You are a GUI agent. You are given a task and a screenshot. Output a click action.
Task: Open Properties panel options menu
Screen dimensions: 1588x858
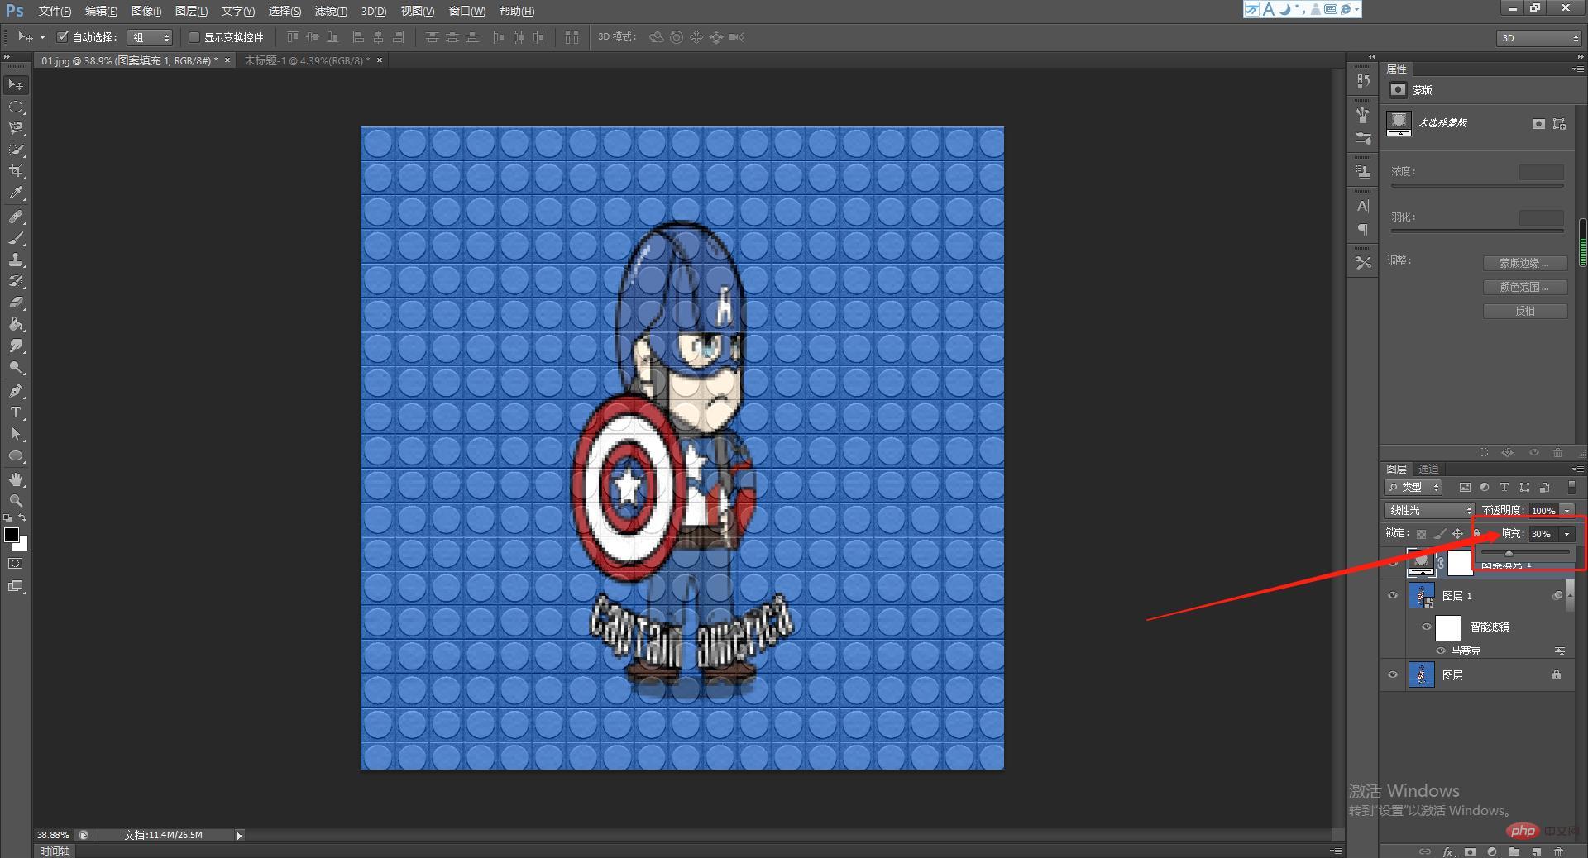[x=1577, y=69]
